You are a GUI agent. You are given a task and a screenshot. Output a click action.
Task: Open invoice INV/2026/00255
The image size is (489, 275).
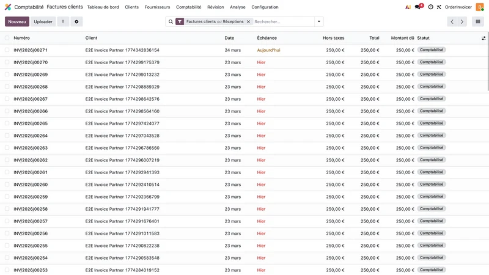click(x=31, y=246)
